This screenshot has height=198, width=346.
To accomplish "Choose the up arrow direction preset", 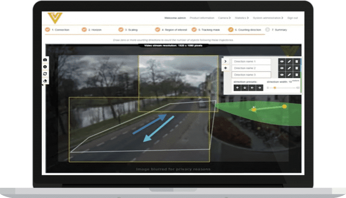I will [x=237, y=88].
